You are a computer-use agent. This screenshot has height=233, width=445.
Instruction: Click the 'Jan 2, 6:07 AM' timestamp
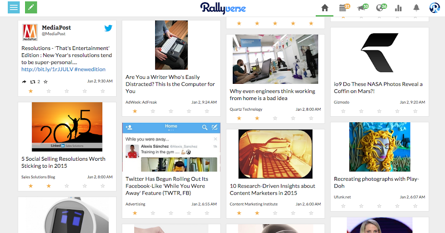tap(412, 197)
